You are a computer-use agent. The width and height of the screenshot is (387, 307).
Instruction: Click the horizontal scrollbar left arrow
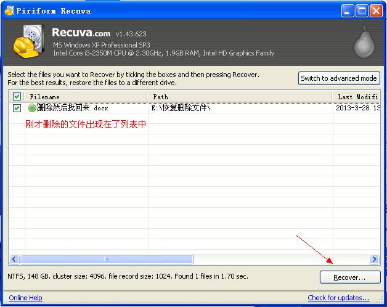[x=14, y=260]
